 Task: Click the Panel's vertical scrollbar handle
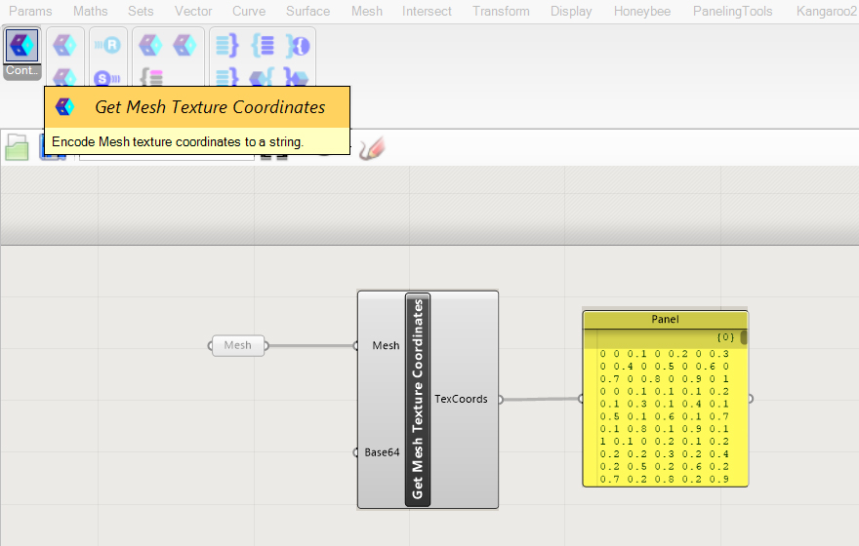point(744,337)
